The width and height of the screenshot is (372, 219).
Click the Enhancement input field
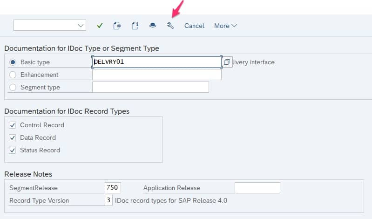156,75
